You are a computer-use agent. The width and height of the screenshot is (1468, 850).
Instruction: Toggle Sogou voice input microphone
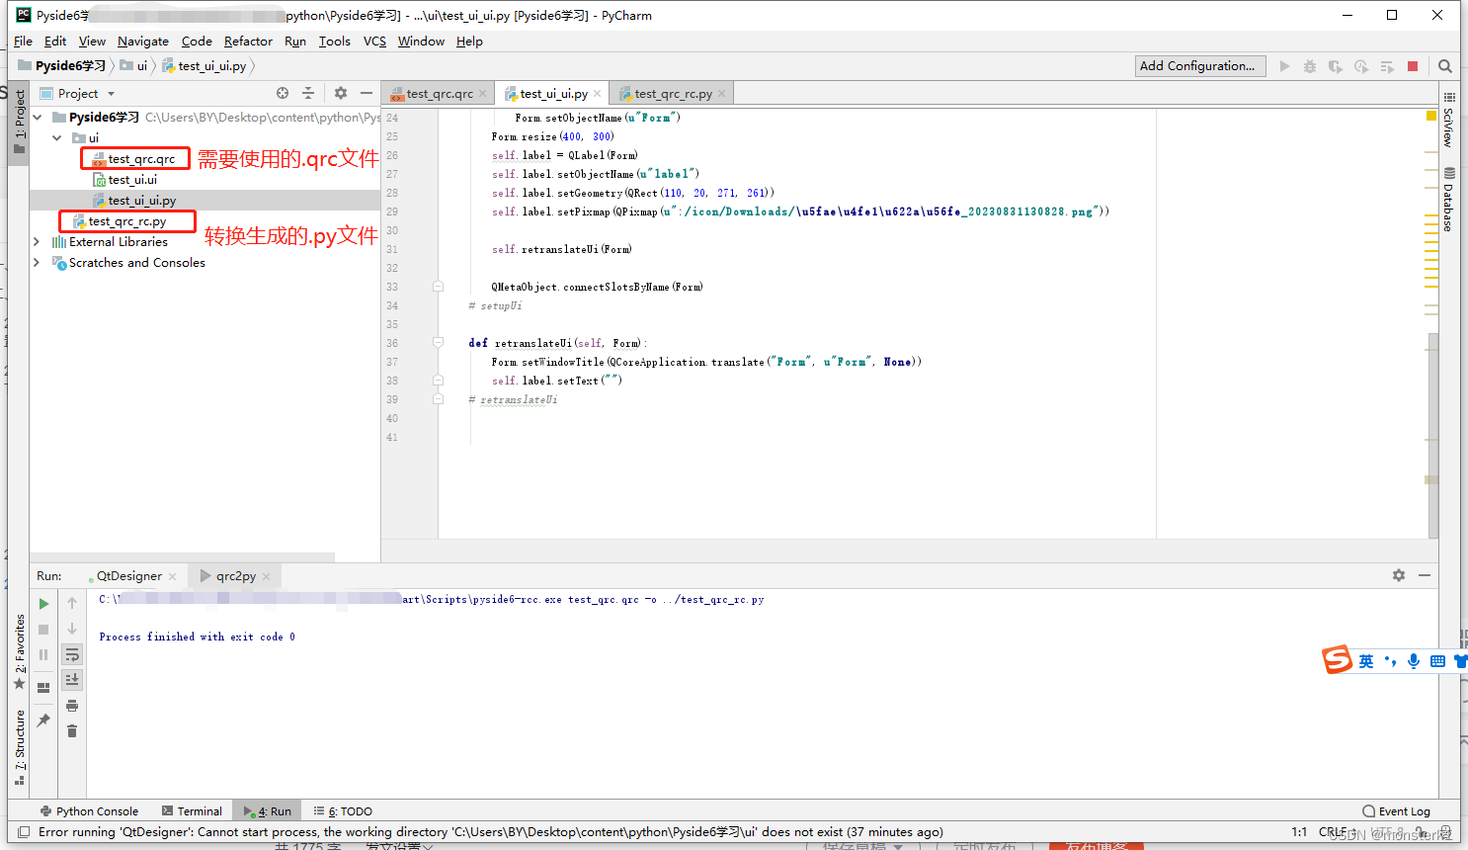point(1414,661)
